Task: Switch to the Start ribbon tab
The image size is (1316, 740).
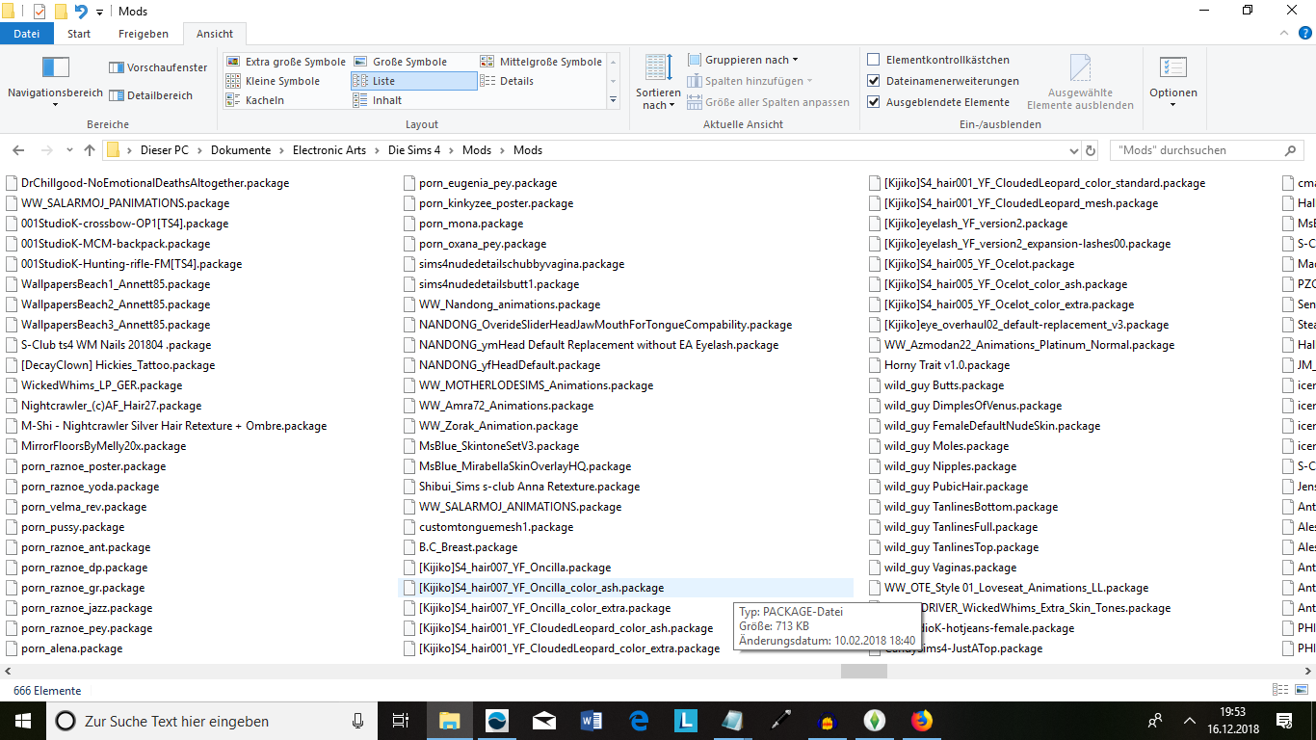Action: (79, 34)
